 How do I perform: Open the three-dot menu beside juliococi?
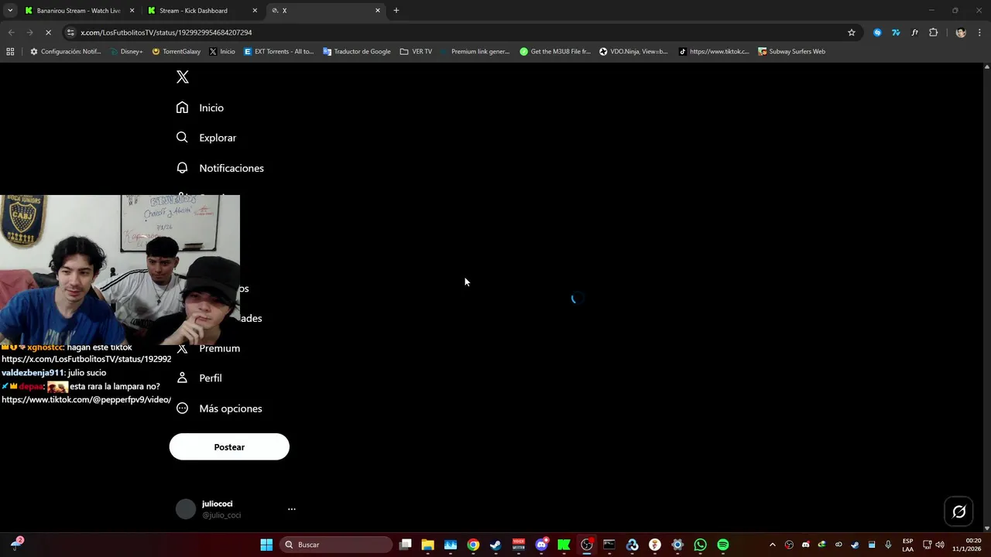pyautogui.click(x=292, y=509)
